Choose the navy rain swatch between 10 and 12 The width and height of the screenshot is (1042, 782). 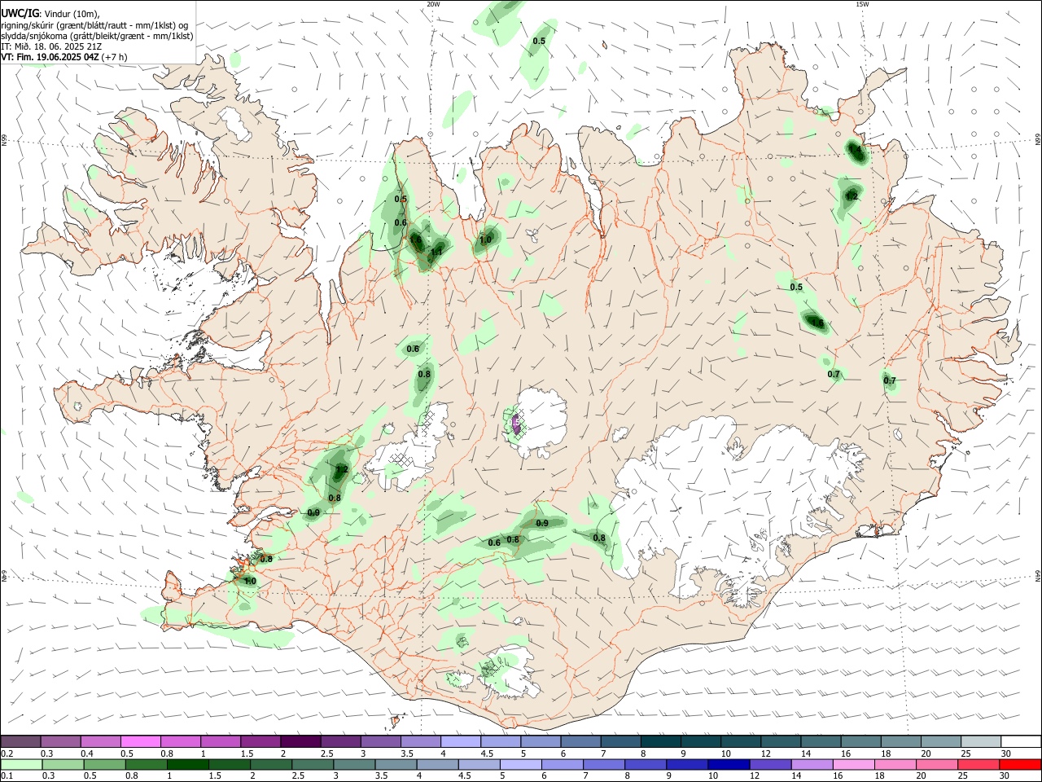(x=728, y=765)
